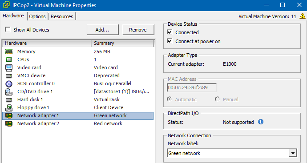Click the E1000 current adapter value

230,64
